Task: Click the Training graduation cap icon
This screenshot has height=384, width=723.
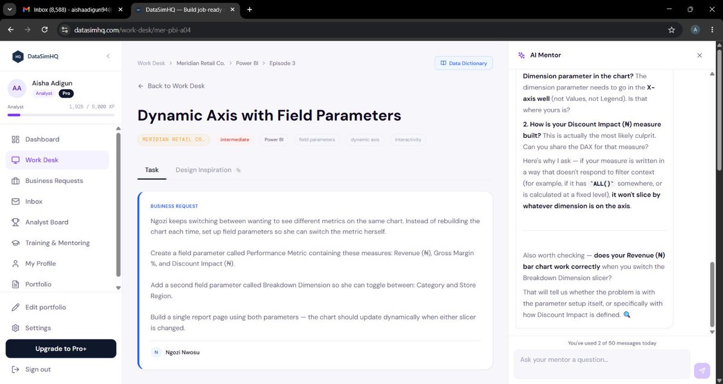Action: (x=16, y=243)
